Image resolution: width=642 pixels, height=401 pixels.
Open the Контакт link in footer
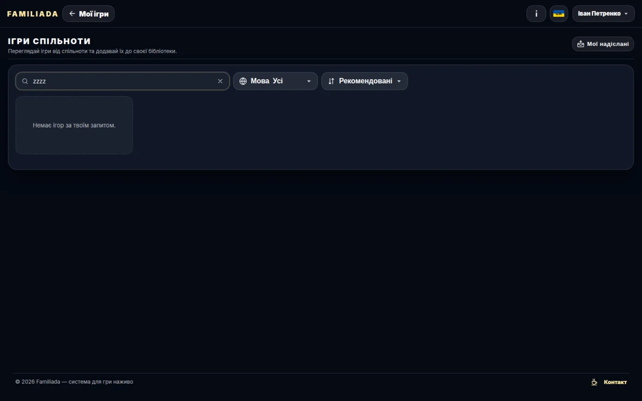coord(615,382)
